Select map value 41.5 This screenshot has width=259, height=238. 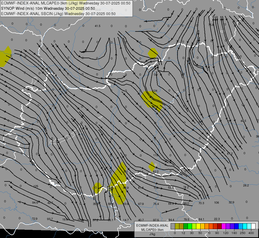click(x=97, y=26)
